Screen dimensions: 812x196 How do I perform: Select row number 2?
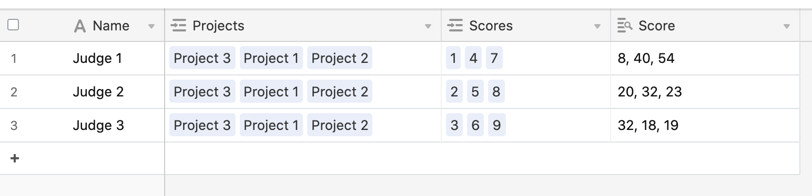(14, 92)
